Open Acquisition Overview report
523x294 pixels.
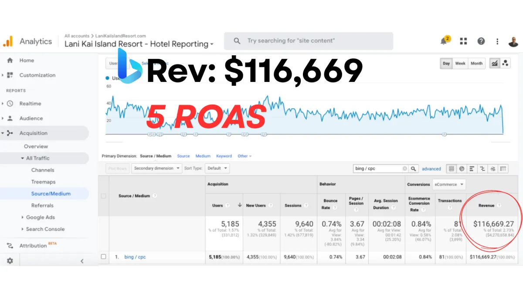click(36, 146)
